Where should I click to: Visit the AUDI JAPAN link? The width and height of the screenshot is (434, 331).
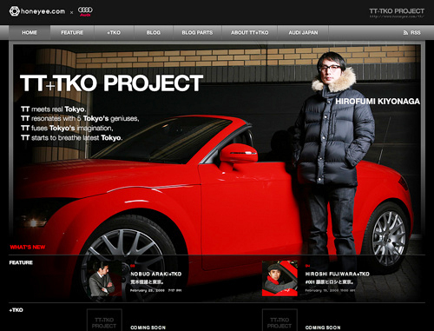coord(303,33)
